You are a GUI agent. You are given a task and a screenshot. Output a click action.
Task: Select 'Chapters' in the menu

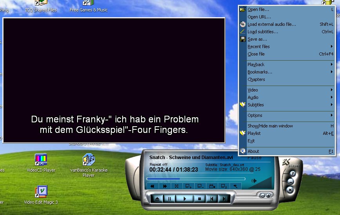click(287, 79)
